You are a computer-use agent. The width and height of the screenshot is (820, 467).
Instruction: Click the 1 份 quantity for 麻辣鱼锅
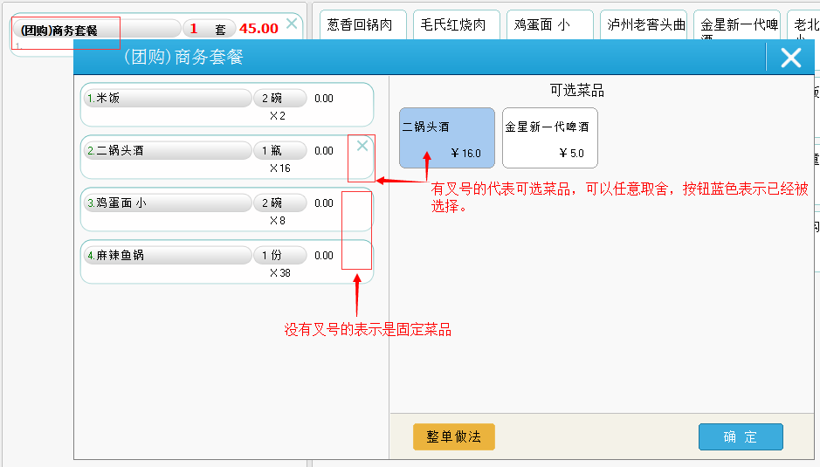279,256
